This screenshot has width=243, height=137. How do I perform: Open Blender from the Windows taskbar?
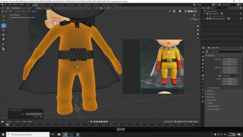(x=65, y=134)
